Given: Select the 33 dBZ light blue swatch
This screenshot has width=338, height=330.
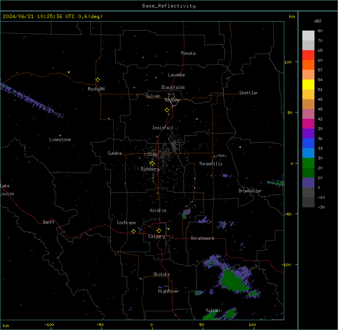Looking at the screenshot, I should coord(308,153).
